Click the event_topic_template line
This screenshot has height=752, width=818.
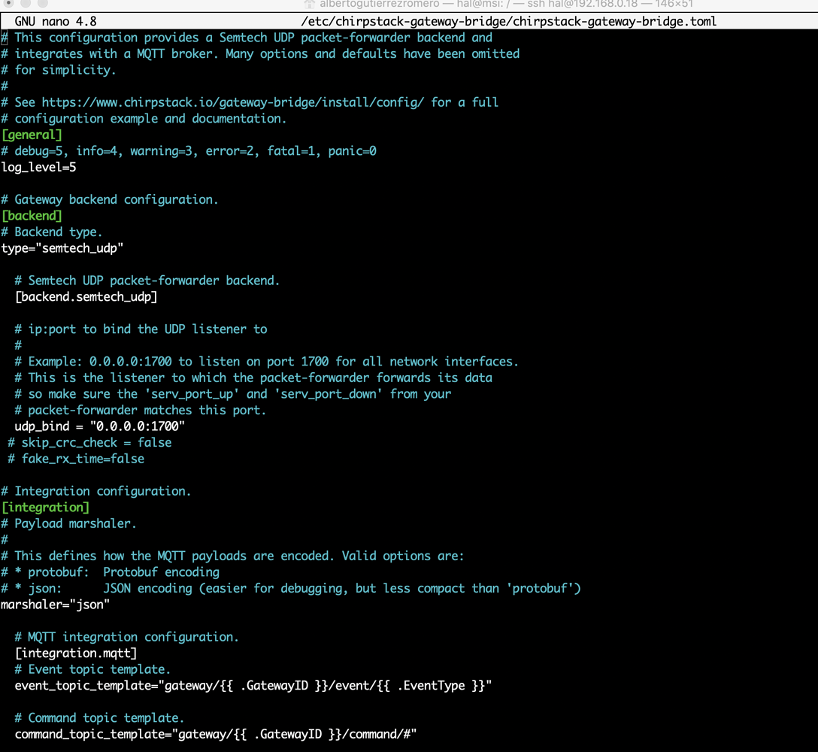coord(252,685)
